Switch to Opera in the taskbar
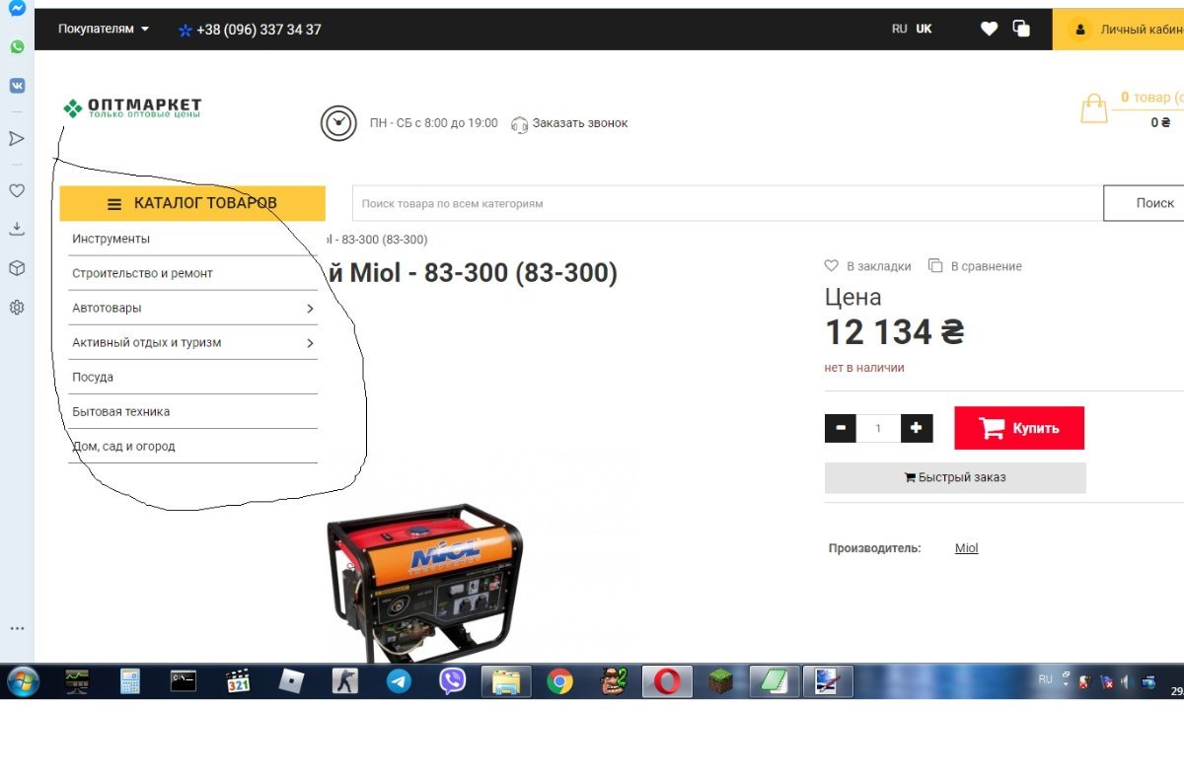The height and width of the screenshot is (778, 1184). pos(667,681)
